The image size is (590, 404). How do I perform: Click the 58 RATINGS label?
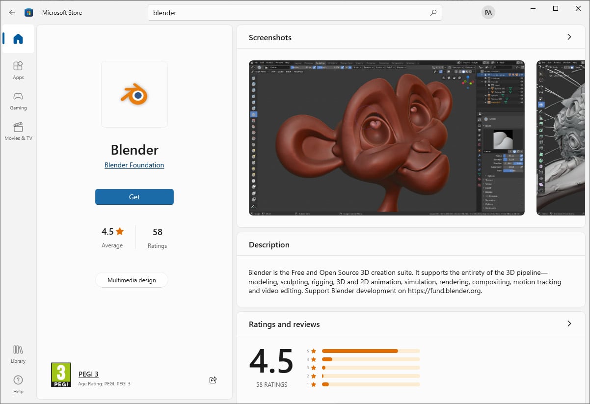pos(271,385)
